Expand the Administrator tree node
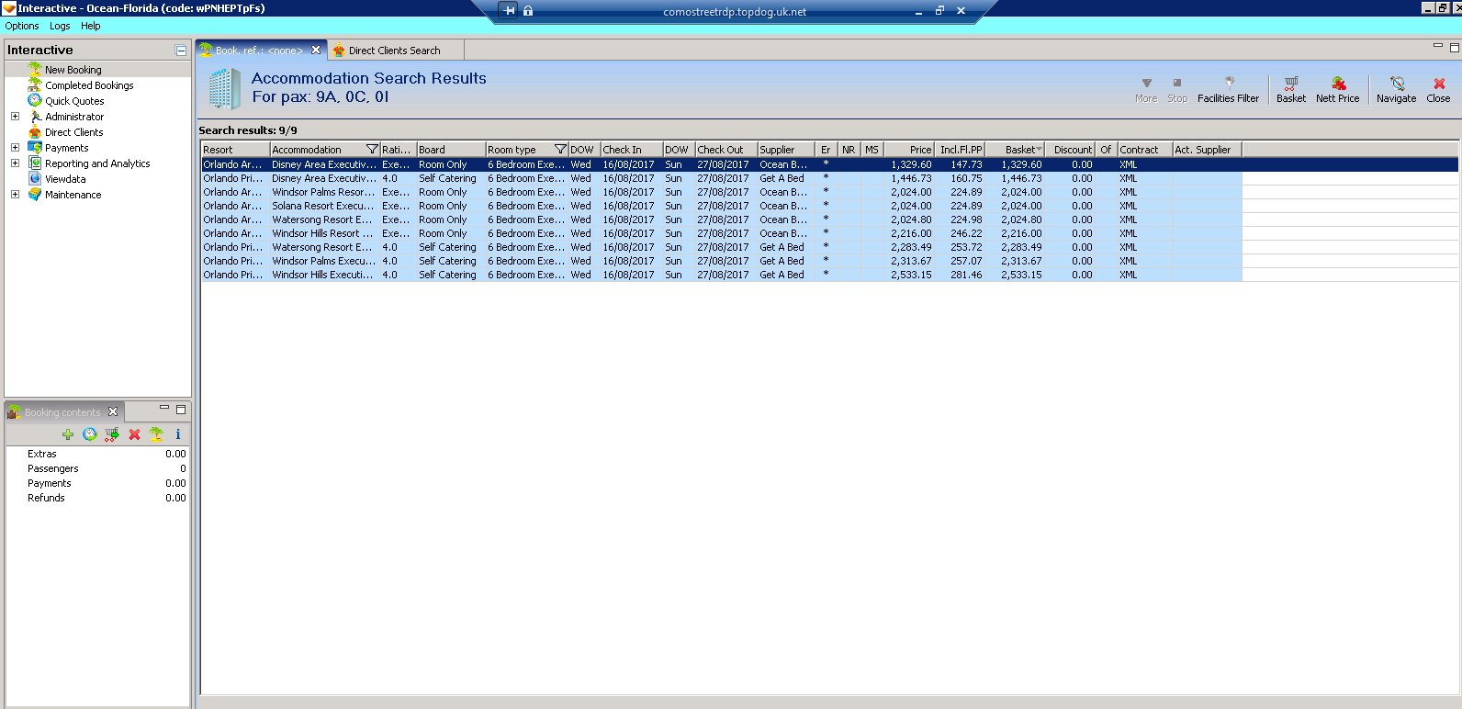Image resolution: width=1462 pixels, height=709 pixels. pyautogui.click(x=15, y=117)
